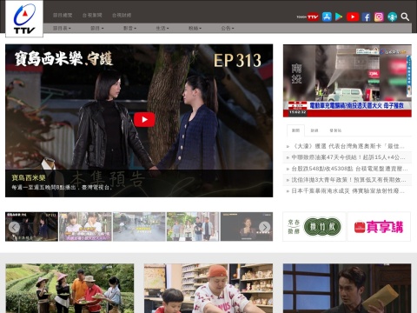Image resolution: width=417 pixels, height=313 pixels.
Task: Go to next thumbnails with the right carousel arrow
Action: (x=264, y=227)
